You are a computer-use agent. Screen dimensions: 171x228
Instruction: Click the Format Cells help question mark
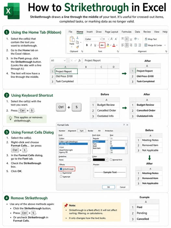tap(124, 125)
